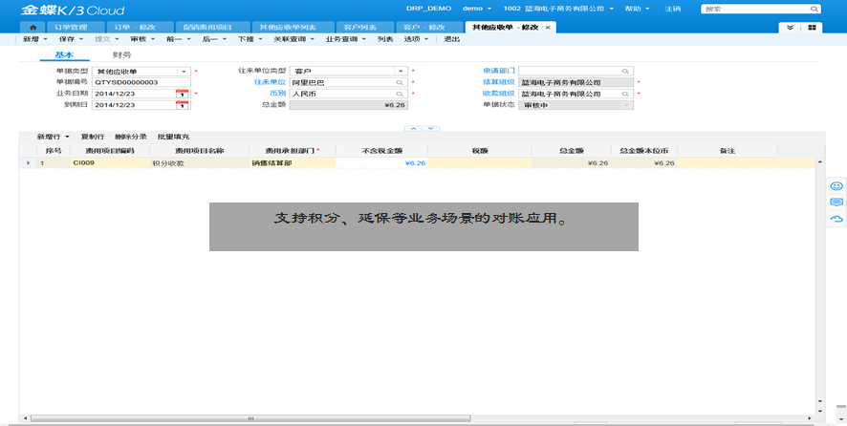Screen dimensions: 847x426
Task: Click the 注销 logout link
Action: [x=673, y=9]
